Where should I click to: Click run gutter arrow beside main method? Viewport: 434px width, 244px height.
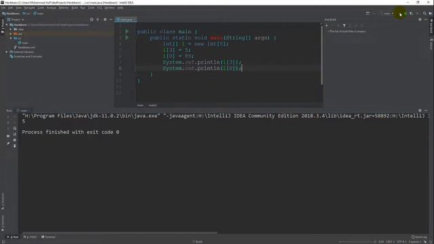tap(127, 37)
